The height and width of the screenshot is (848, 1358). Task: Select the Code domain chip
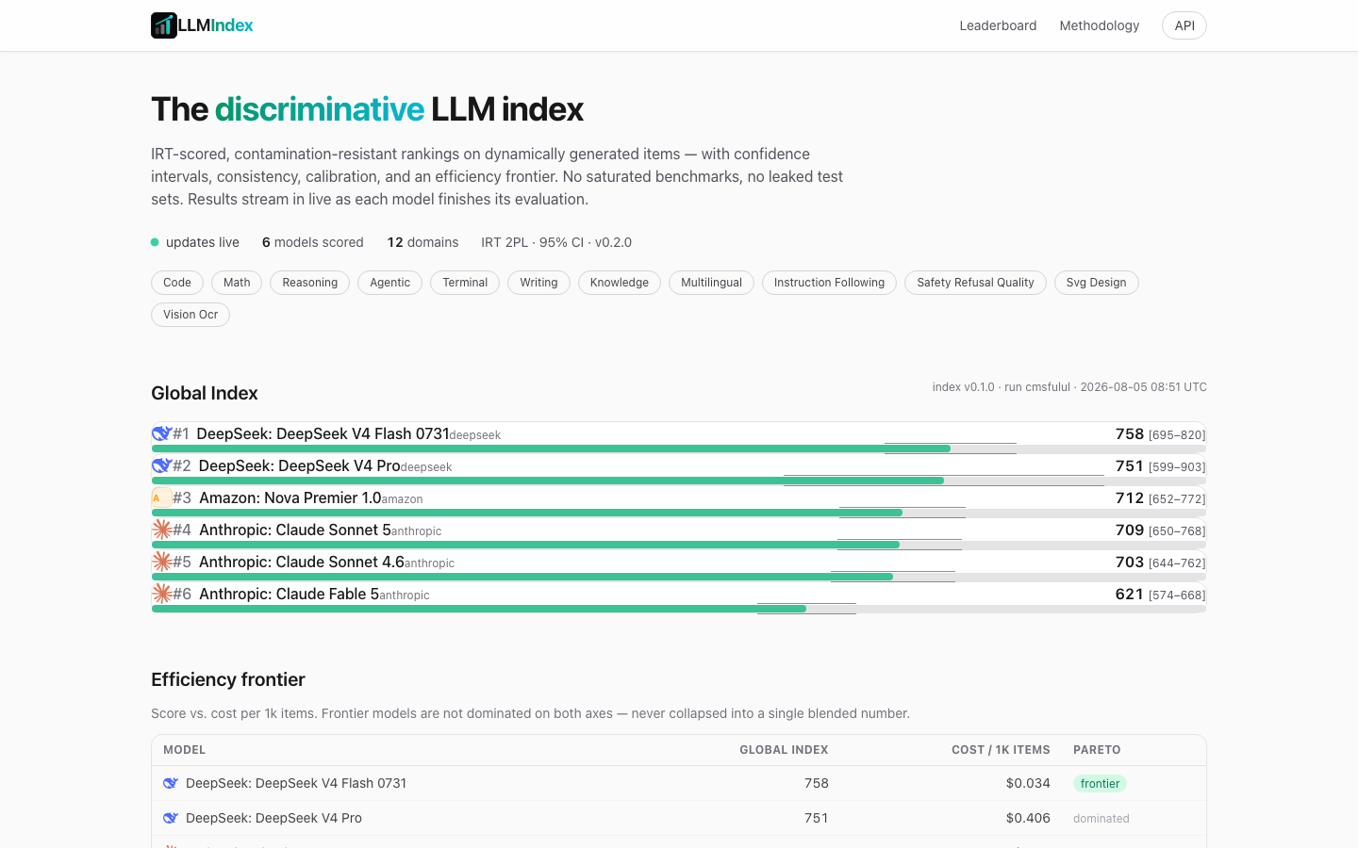click(x=177, y=283)
